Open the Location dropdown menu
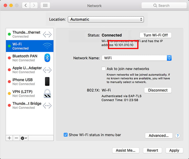 (x=106, y=19)
